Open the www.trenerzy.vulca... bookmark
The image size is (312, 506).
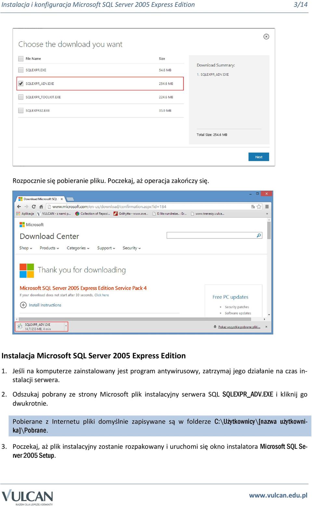pos(207,214)
